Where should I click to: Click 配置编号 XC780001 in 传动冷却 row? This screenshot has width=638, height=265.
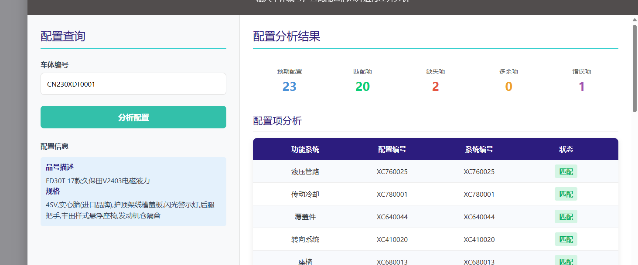click(x=392, y=194)
